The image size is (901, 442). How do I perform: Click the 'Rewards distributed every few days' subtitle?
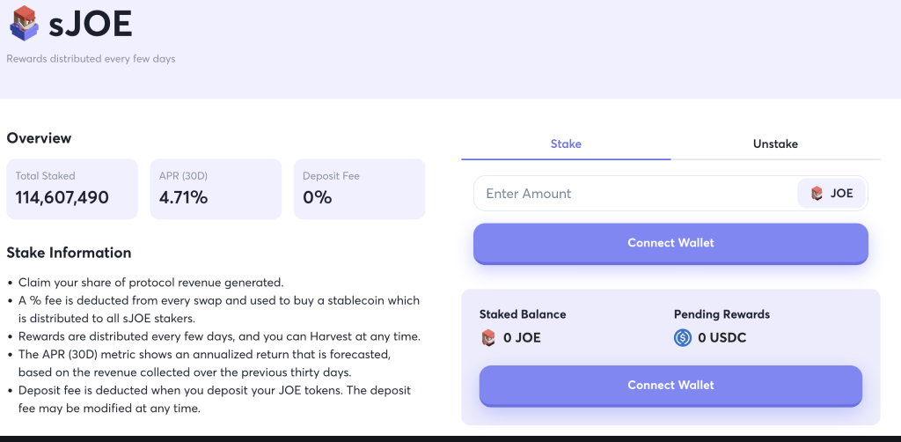tap(91, 59)
